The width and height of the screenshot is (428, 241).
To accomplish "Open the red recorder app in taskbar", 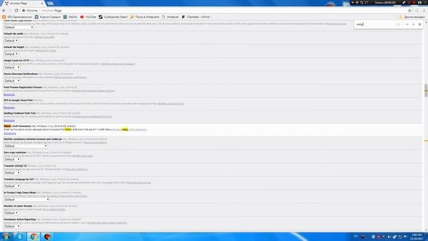I will click(x=47, y=236).
